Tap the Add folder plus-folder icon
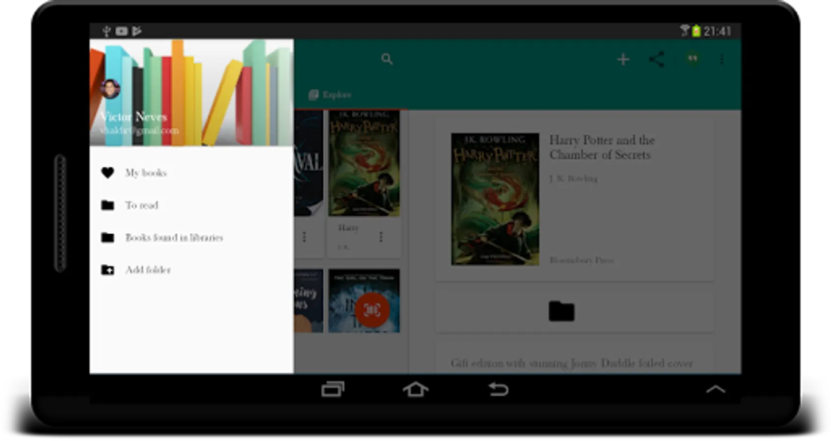This screenshot has width=831, height=441. pos(107,269)
